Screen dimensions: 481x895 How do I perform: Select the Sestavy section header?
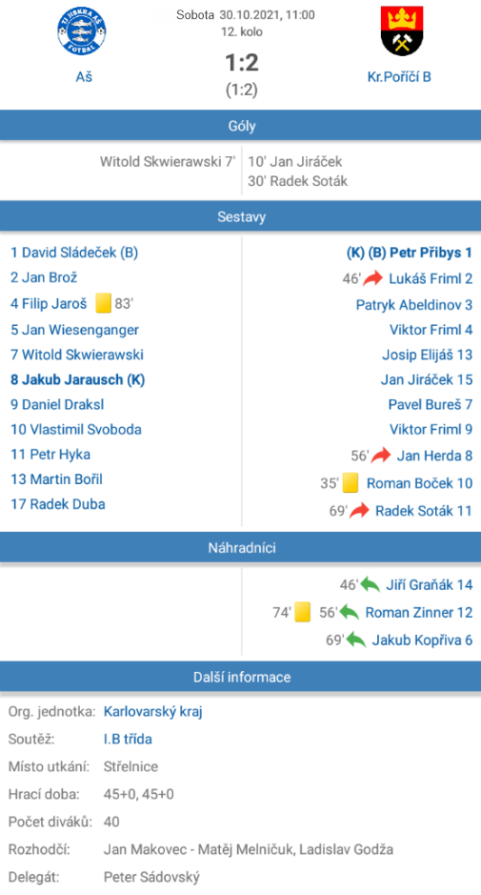point(240,216)
